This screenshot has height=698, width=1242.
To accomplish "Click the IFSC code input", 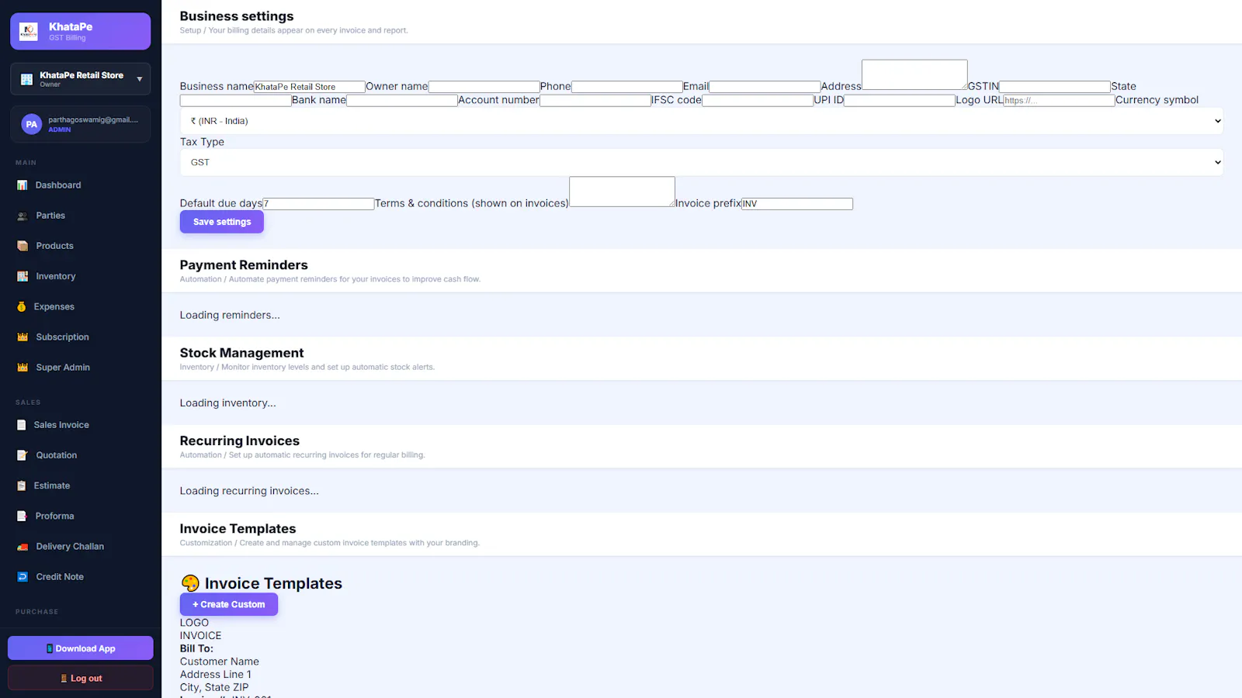I will (758, 101).
